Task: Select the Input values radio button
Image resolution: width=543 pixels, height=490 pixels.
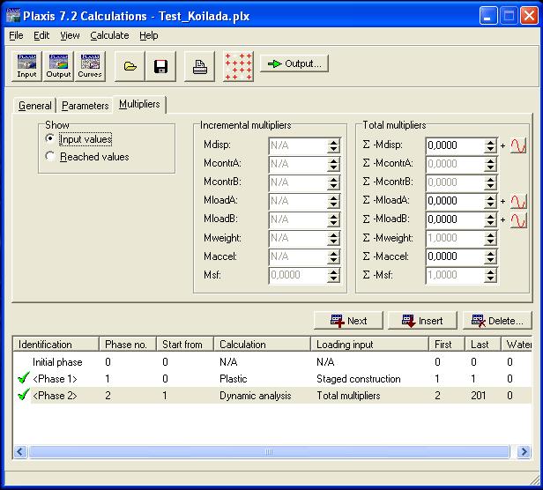Action: pos(50,138)
